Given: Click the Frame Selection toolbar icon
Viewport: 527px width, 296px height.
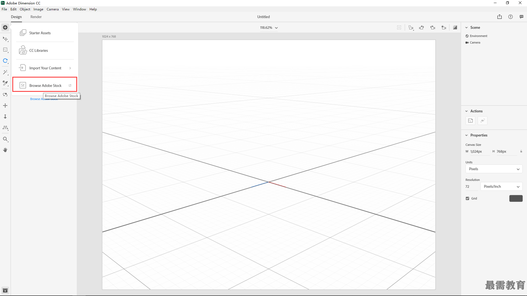Looking at the screenshot, I should pos(411,27).
